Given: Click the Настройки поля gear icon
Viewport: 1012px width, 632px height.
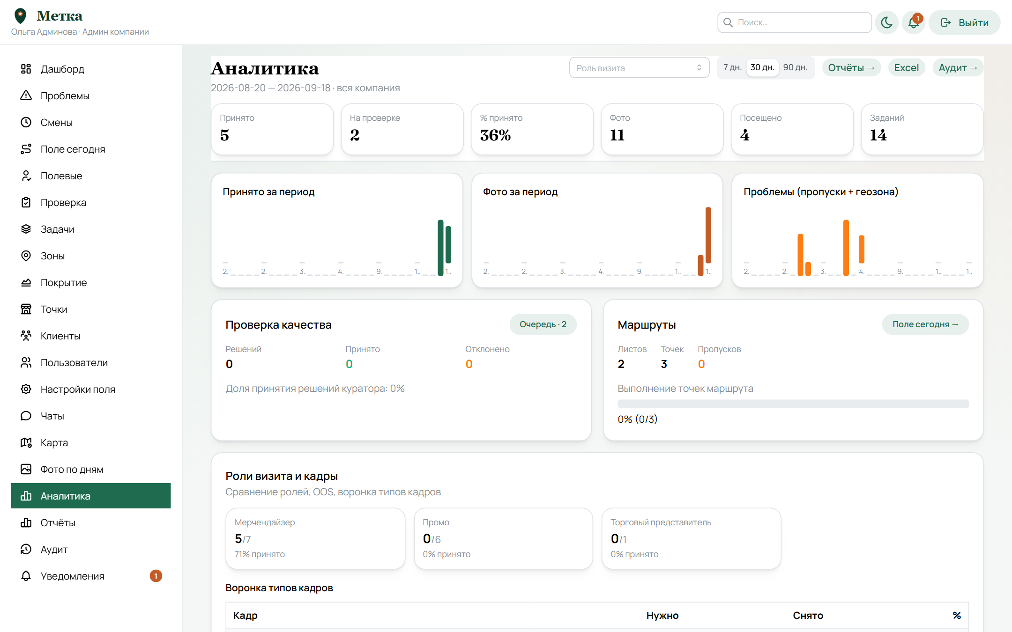Looking at the screenshot, I should pyautogui.click(x=26, y=389).
